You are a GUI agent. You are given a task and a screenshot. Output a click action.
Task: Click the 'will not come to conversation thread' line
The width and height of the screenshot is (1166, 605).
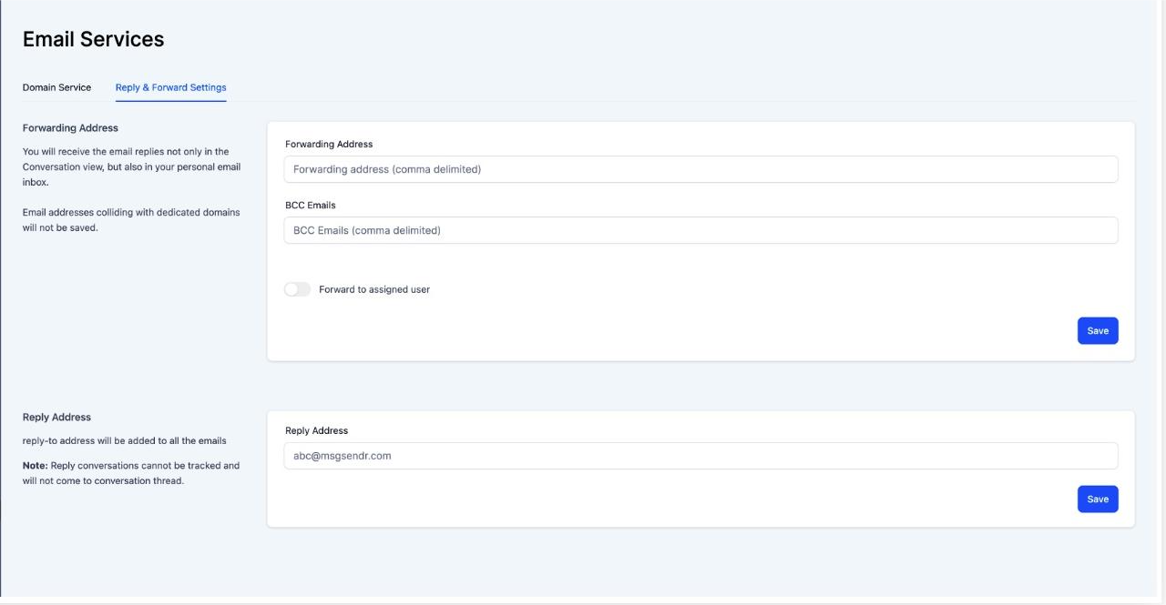103,481
